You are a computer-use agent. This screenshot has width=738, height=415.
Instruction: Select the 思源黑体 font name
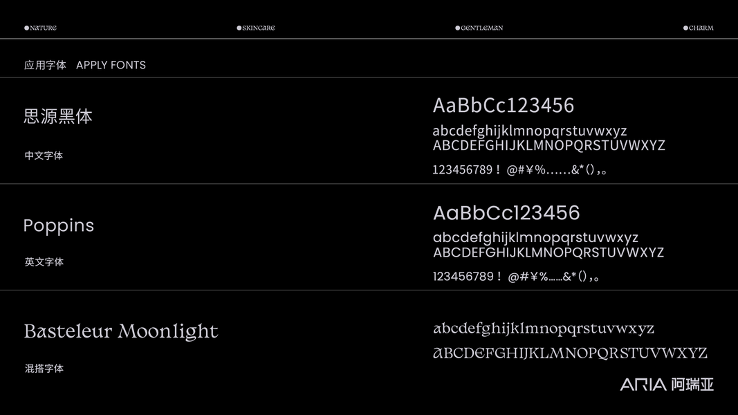[x=58, y=116]
